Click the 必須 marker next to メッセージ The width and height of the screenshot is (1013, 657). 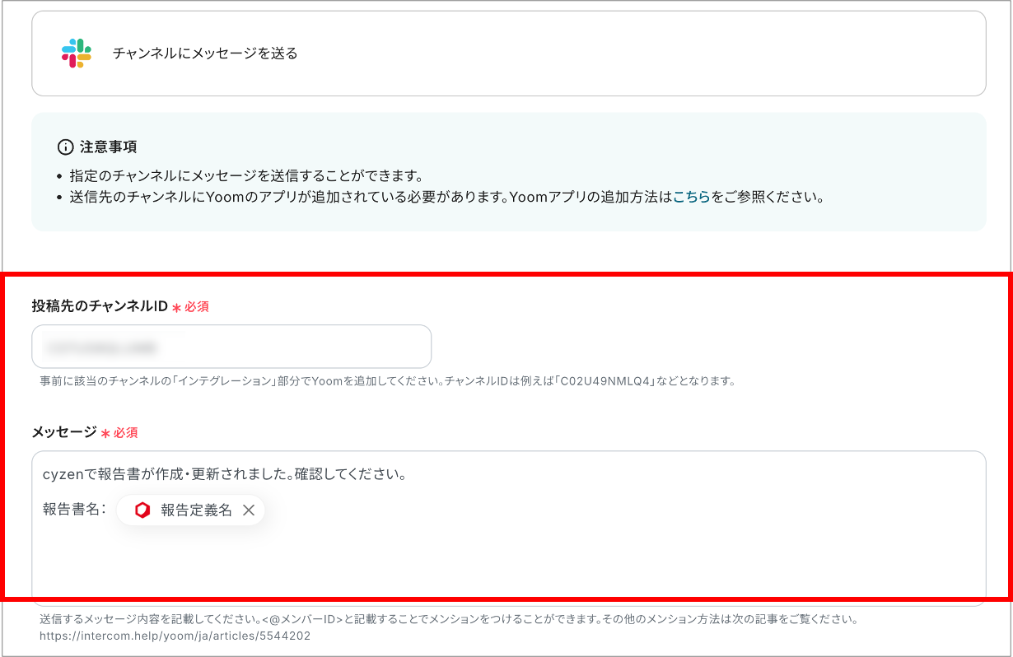(119, 432)
